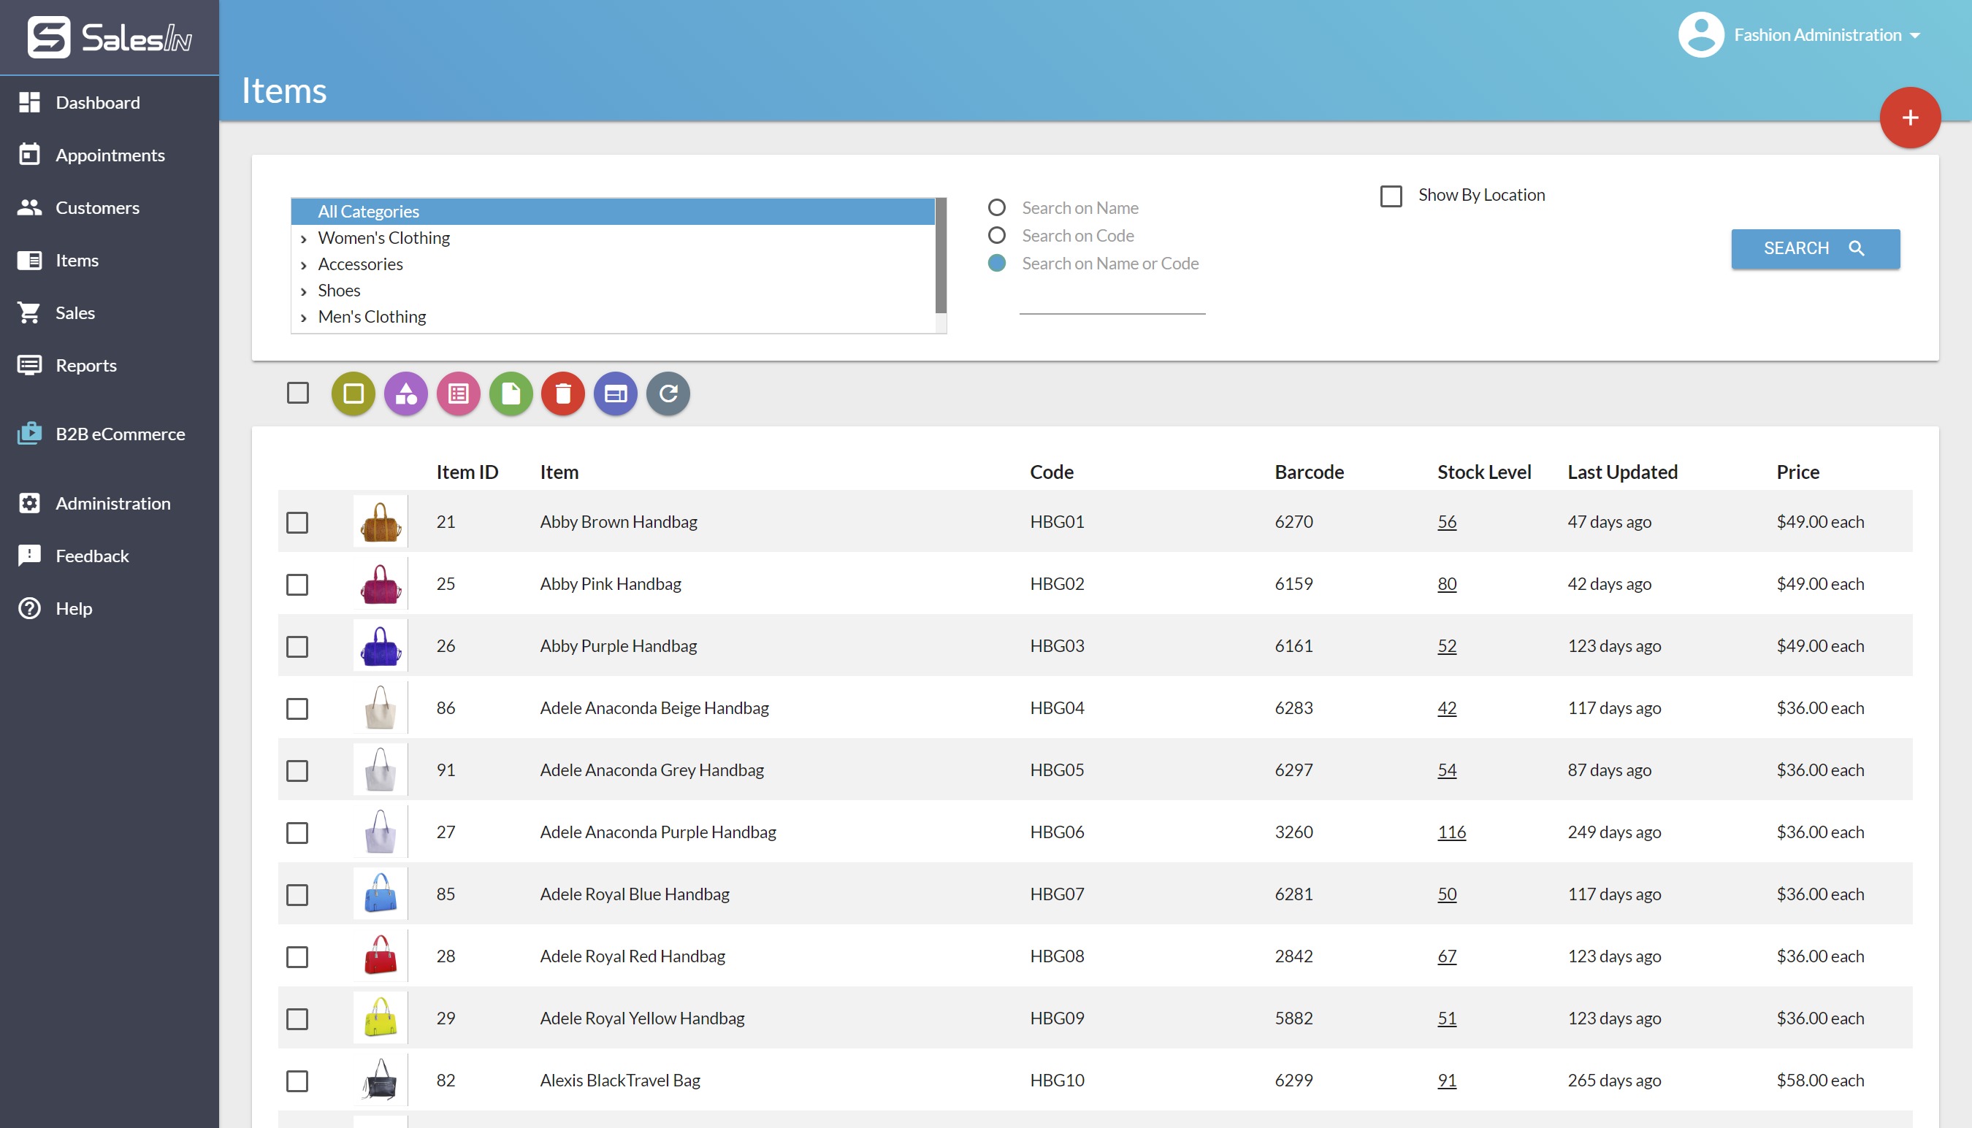Image resolution: width=1972 pixels, height=1128 pixels.
Task: Go to Customers in the sidebar
Action: point(97,207)
